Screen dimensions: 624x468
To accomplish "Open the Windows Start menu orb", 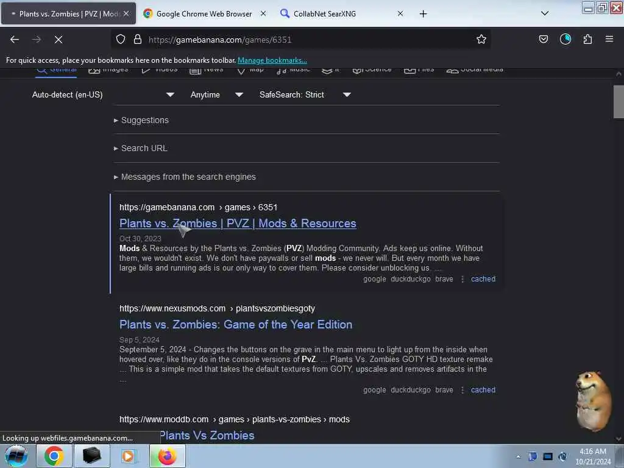I will pyautogui.click(x=16, y=456).
